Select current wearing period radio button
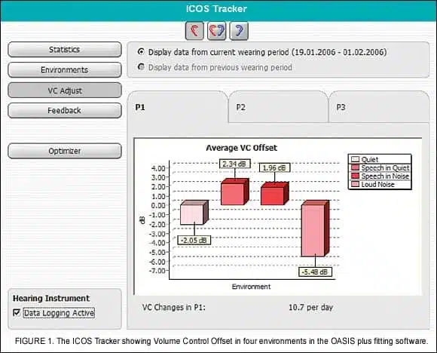The height and width of the screenshot is (353, 437). coord(142,51)
